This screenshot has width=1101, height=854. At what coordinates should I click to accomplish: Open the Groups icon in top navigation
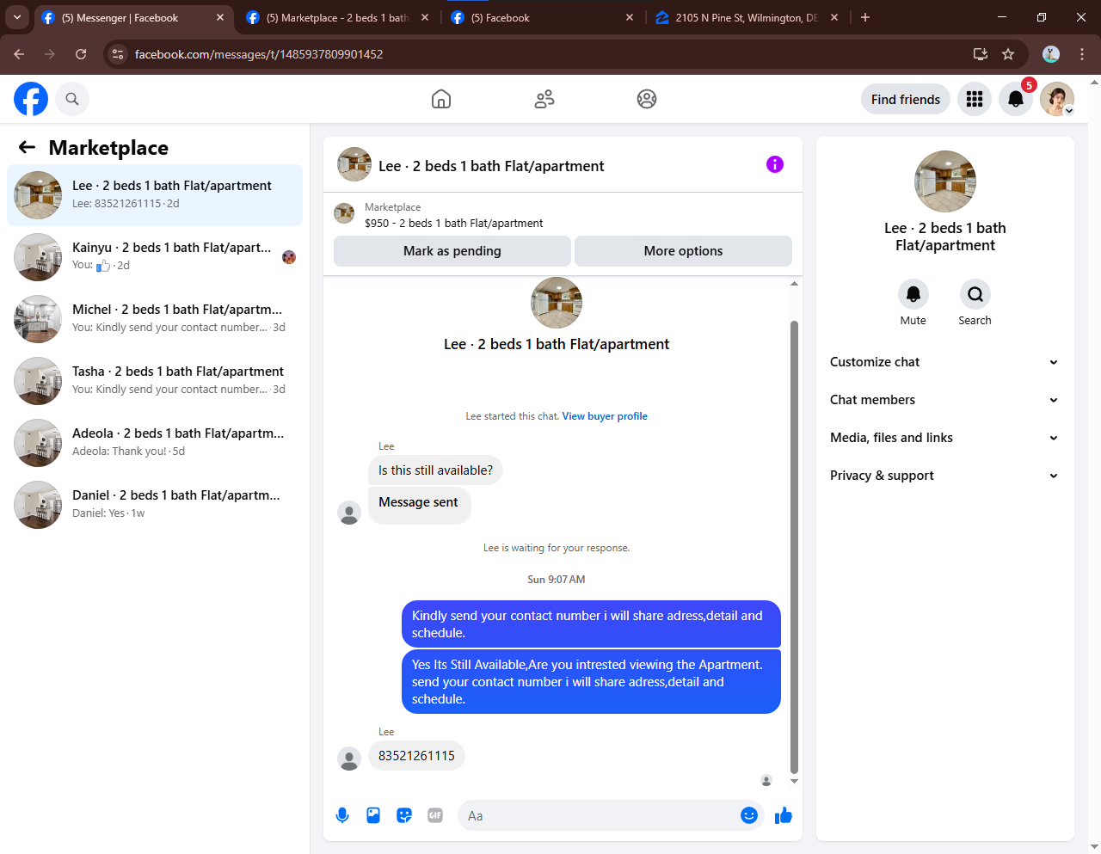point(647,99)
